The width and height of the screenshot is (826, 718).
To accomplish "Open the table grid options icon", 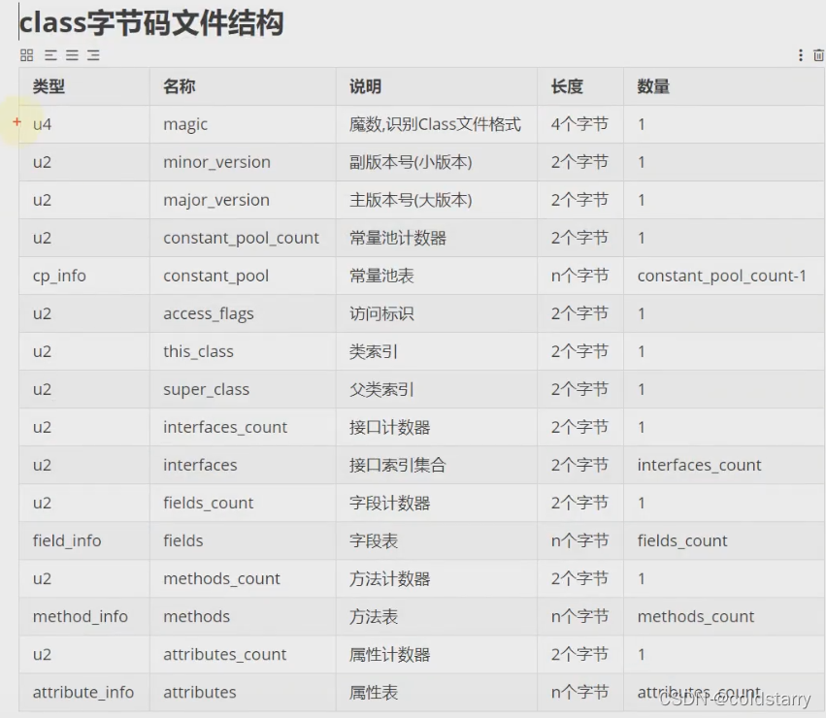I will tap(26, 54).
